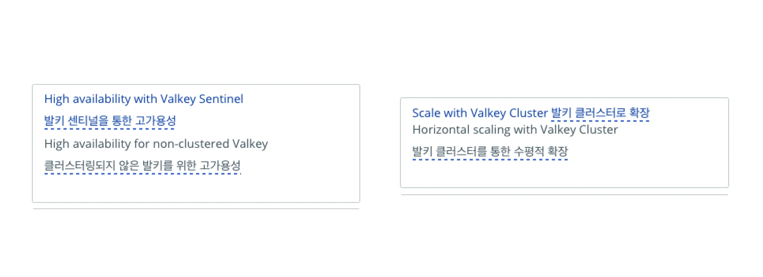The width and height of the screenshot is (763, 277).
Task: Select the High availability for non-clustered Valkey description
Action: tap(156, 144)
